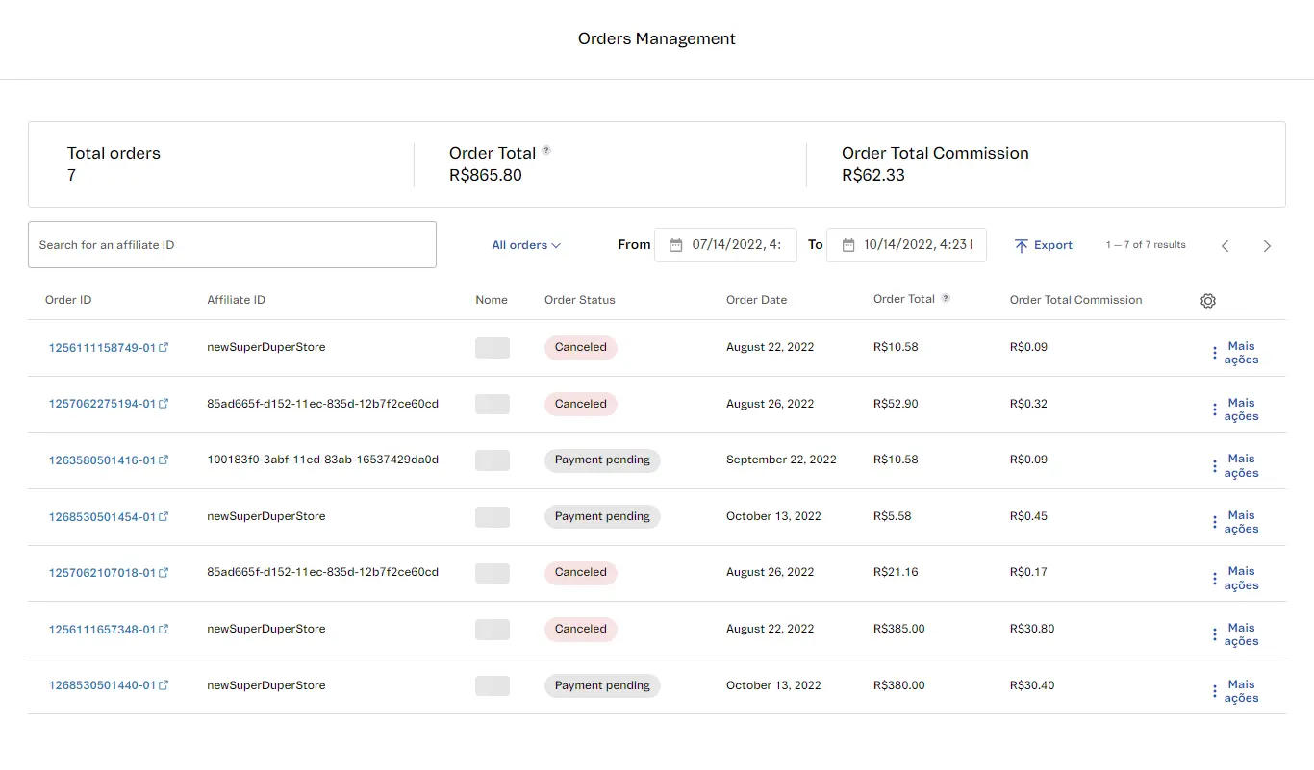Open Mais ações for R$385.00 order
The height and width of the screenshot is (770, 1314).
[x=1234, y=634]
